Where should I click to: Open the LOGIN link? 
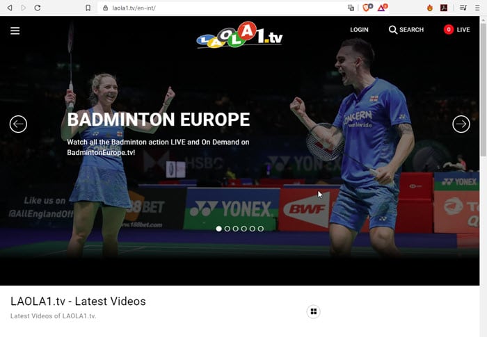359,30
